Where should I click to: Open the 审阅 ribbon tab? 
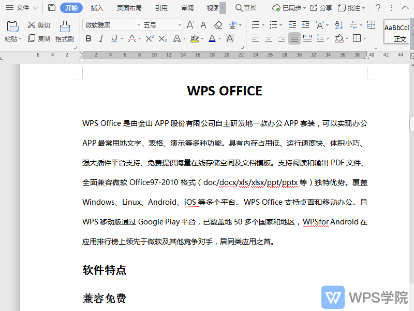click(x=187, y=8)
